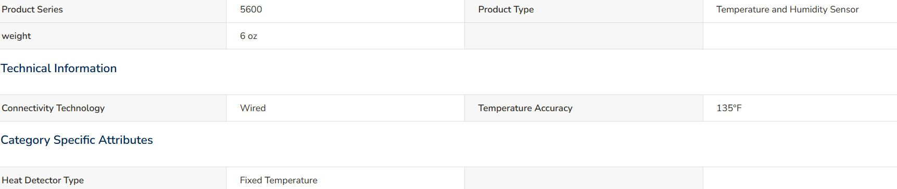Select the Wired connectivity value
This screenshot has height=189, width=897.
click(x=253, y=108)
